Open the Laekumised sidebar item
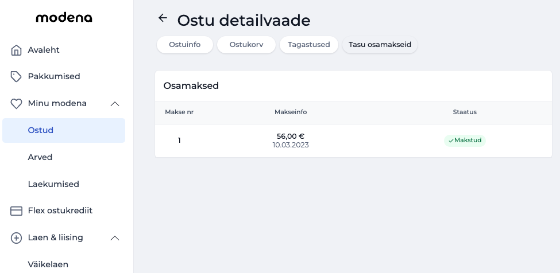Viewport: 560px width, 273px height. tap(53, 184)
